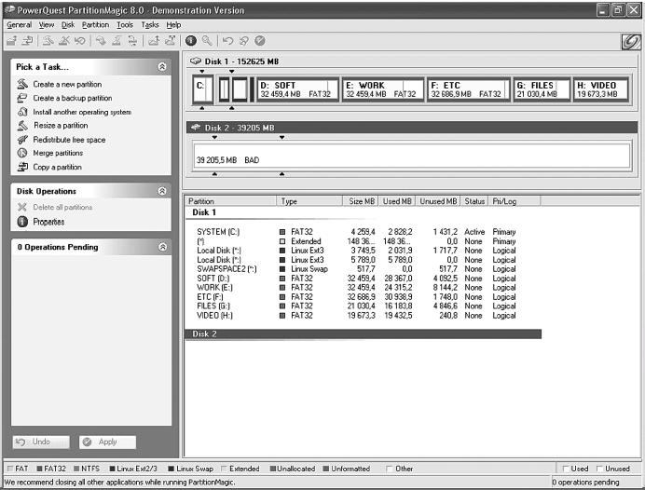The width and height of the screenshot is (645, 490).
Task: Click the black info icon in the toolbar
Action: point(190,41)
